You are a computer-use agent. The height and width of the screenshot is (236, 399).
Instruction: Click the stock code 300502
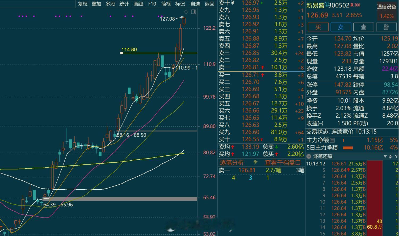click(x=339, y=5)
